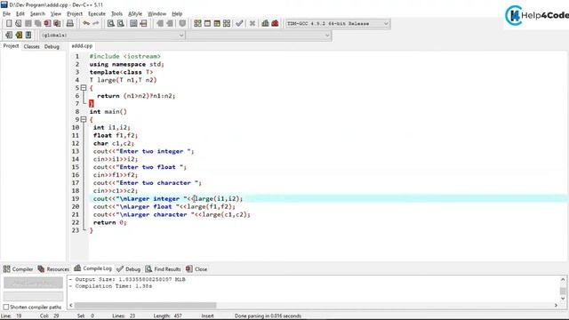Click the Redo toolbar icon

(x=95, y=24)
